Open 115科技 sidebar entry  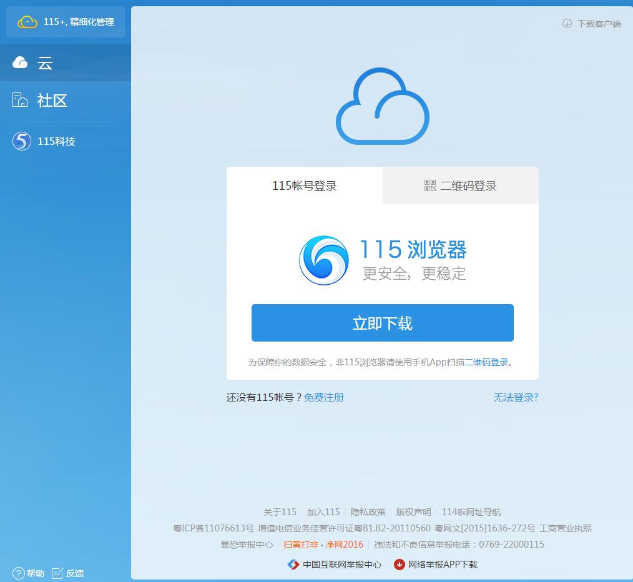point(56,141)
